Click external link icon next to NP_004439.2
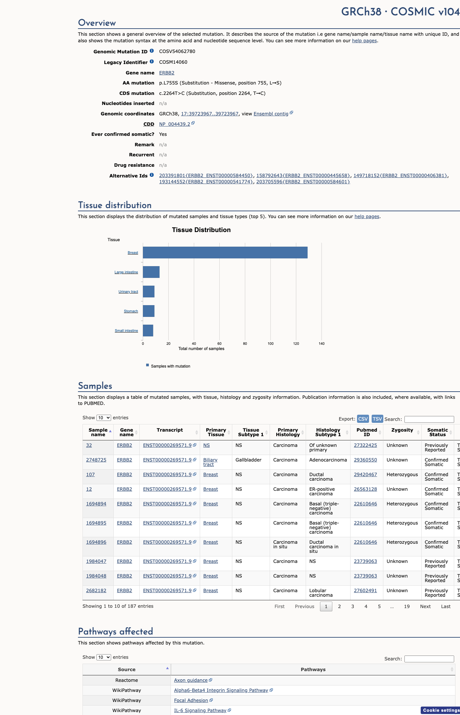This screenshot has width=460, height=715. coord(193,123)
